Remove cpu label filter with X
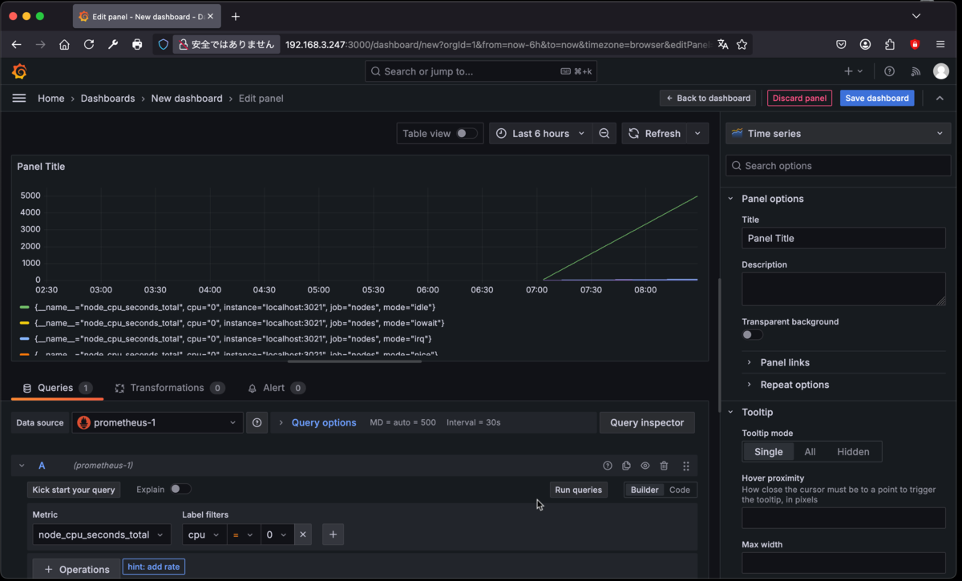This screenshot has height=581, width=962. (x=303, y=535)
